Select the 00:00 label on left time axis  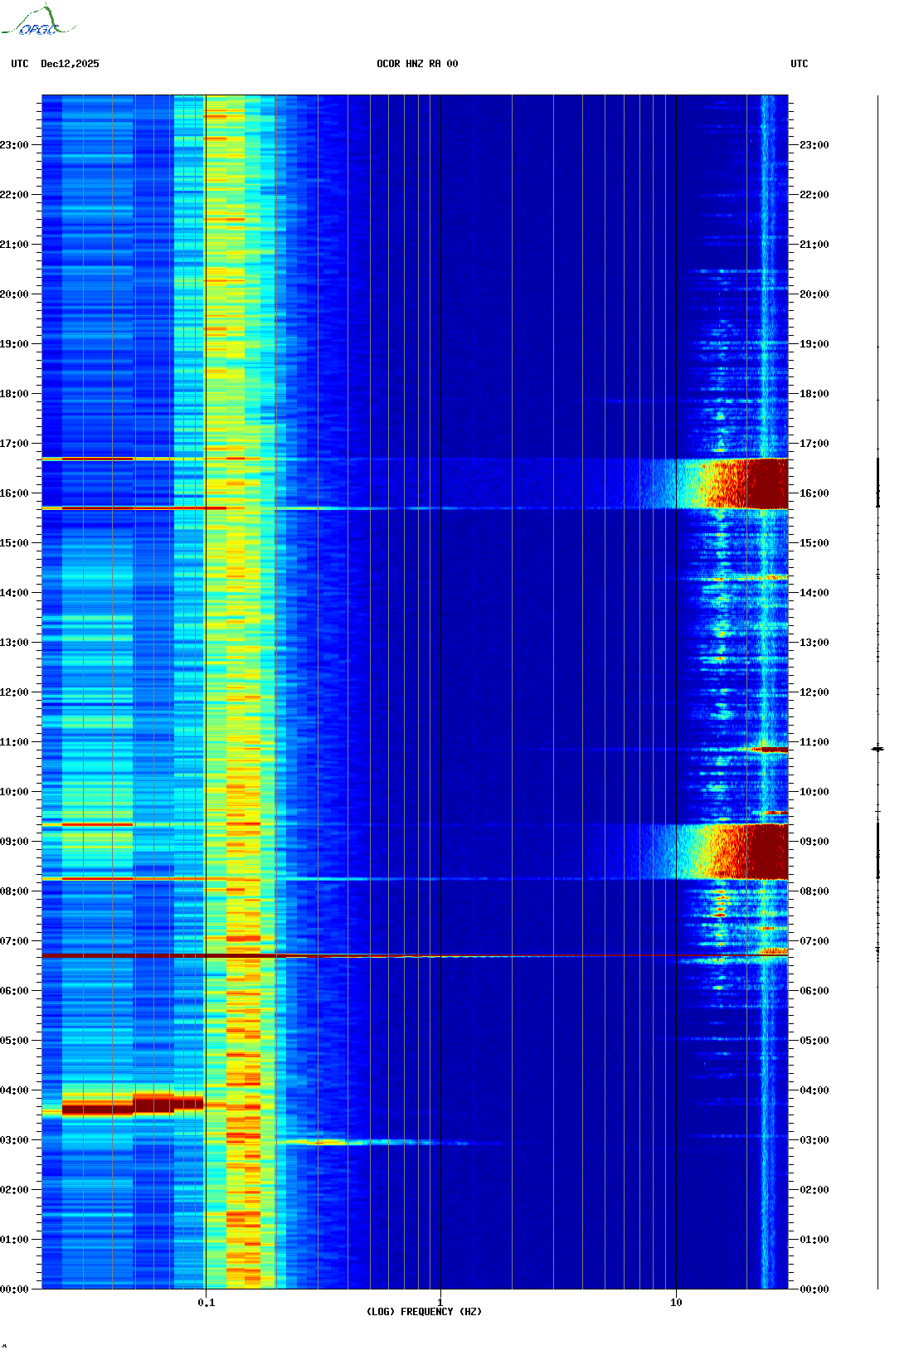click(x=15, y=1289)
